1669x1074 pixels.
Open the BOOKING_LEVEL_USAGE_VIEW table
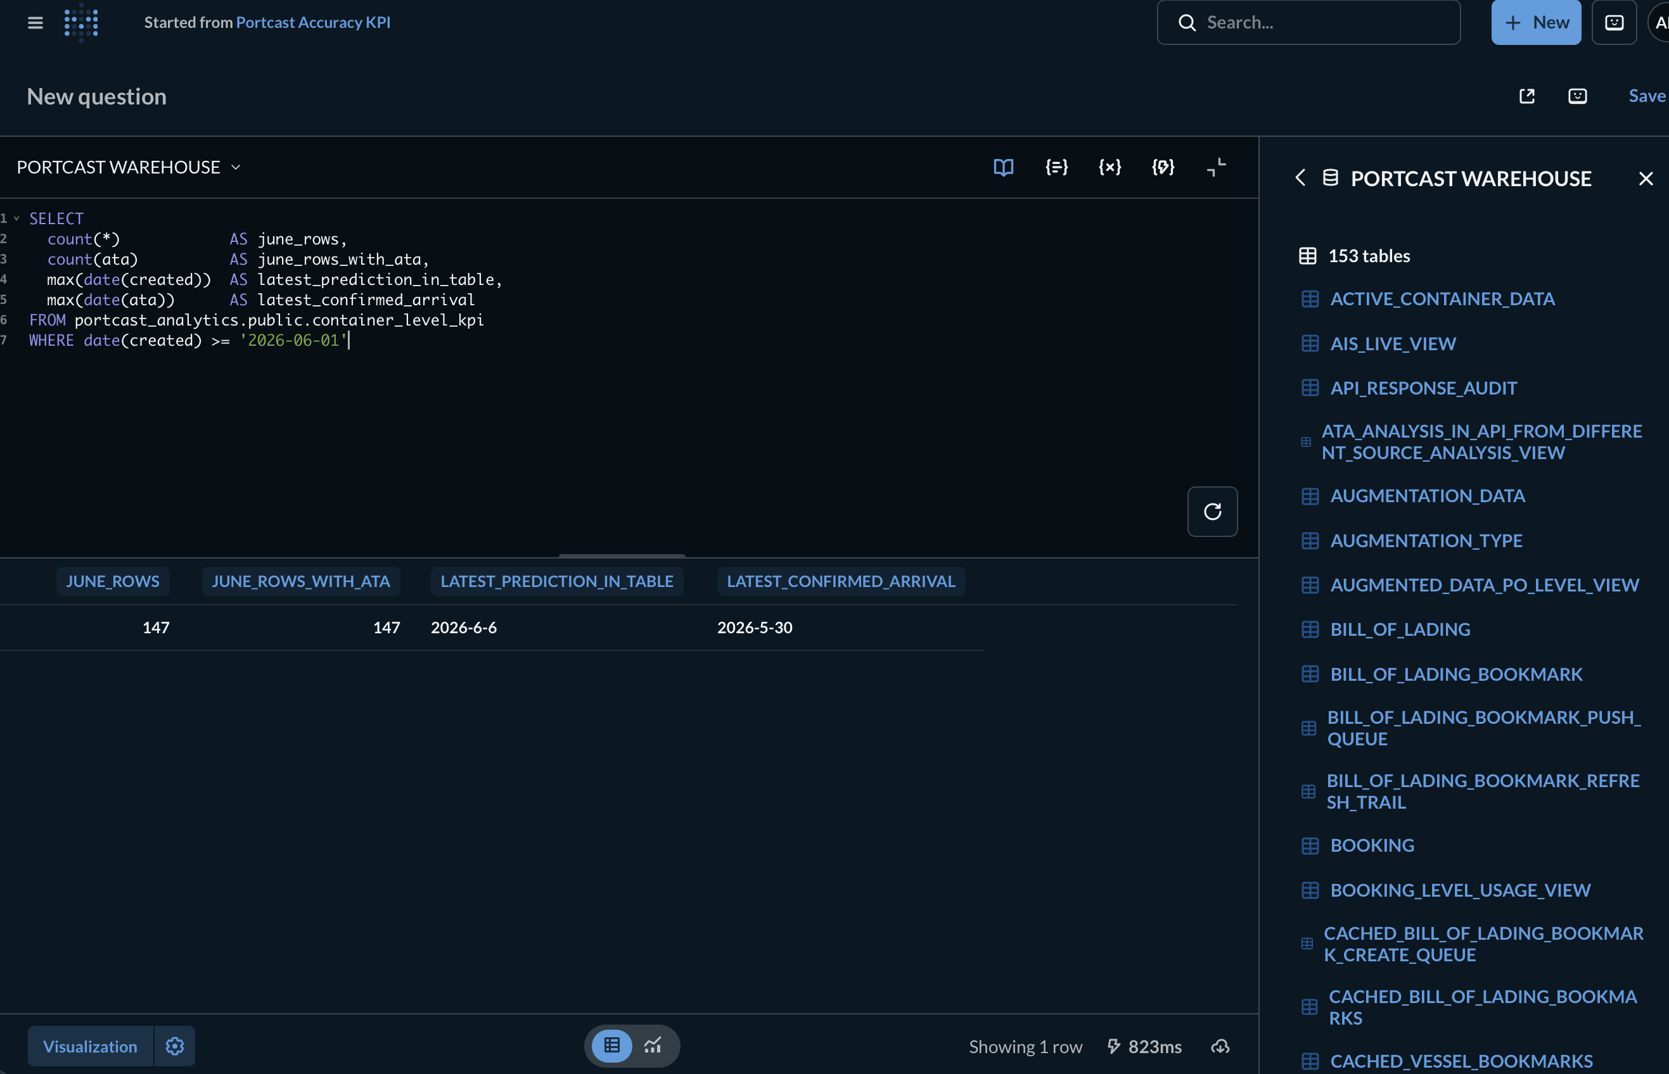click(x=1461, y=890)
